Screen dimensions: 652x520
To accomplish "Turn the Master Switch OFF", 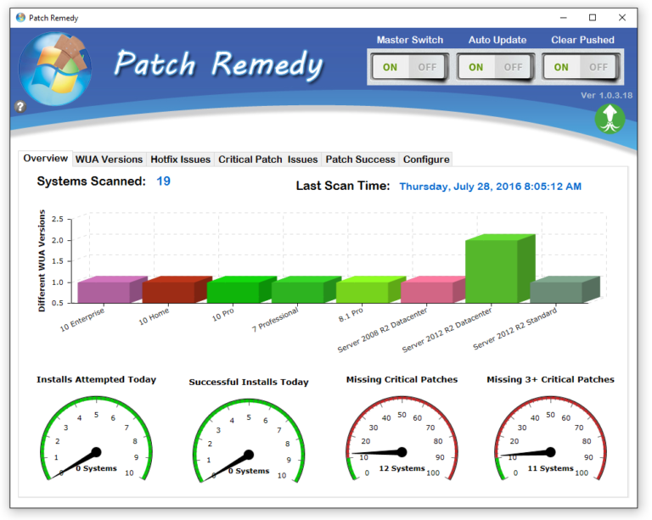I will [428, 67].
